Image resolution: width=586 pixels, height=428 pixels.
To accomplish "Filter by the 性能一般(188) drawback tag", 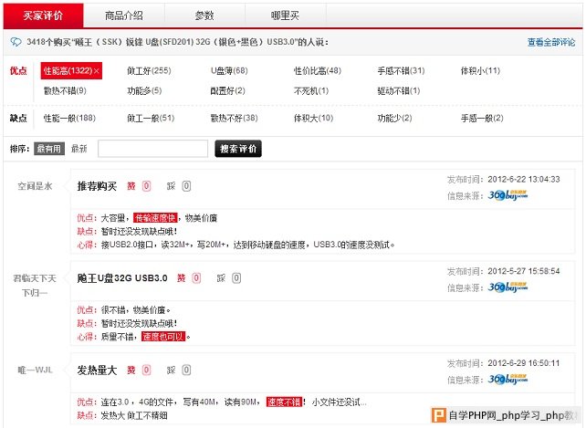I will coord(68,118).
